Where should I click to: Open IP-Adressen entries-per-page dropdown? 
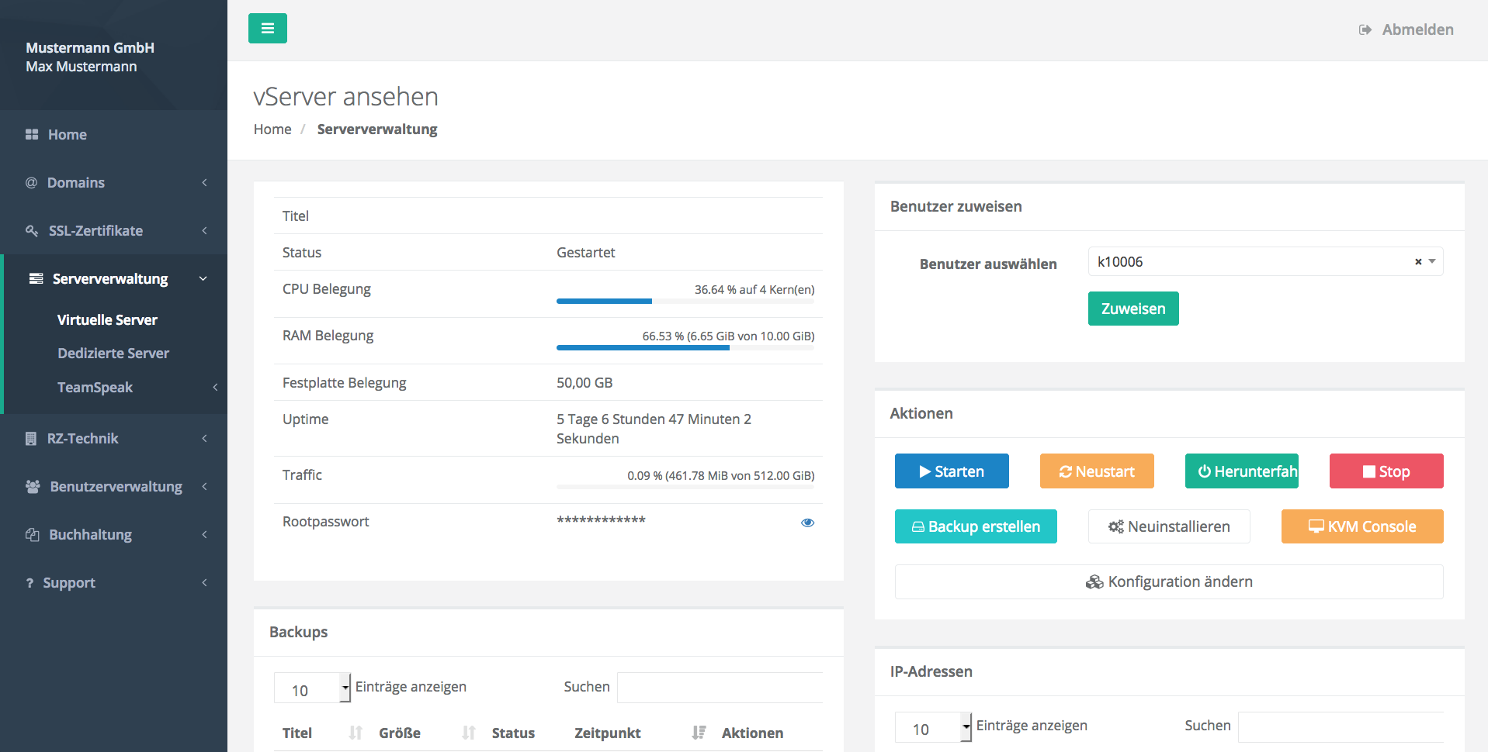pyautogui.click(x=933, y=726)
